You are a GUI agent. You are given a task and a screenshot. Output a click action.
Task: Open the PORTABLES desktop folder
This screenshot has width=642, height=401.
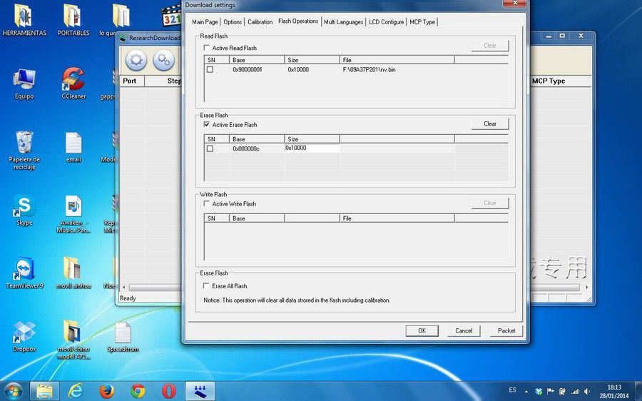[x=73, y=20]
